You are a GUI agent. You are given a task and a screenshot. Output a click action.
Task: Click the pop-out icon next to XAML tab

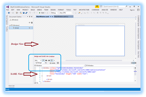point(58,63)
